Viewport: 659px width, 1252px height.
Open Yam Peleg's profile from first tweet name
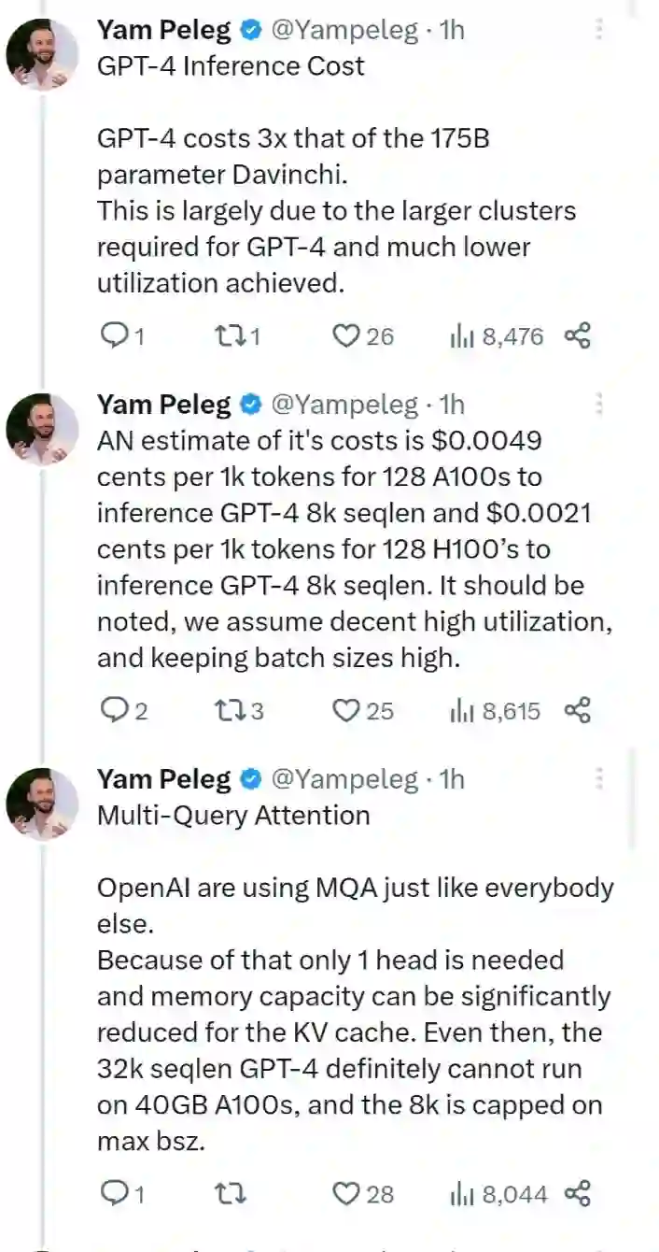163,30
